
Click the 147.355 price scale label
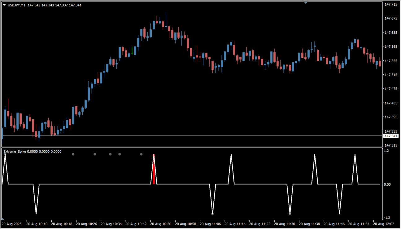[391, 132]
